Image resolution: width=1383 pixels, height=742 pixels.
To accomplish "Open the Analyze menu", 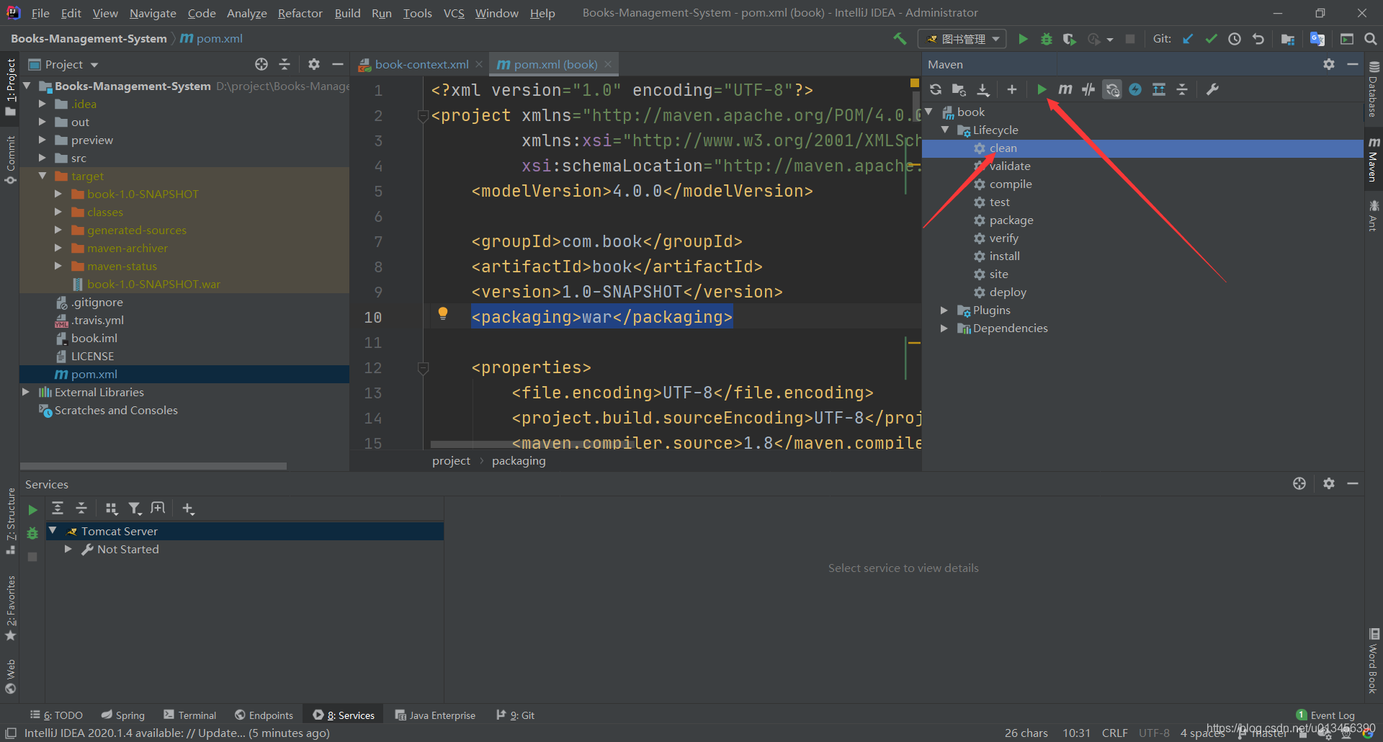I will [246, 13].
